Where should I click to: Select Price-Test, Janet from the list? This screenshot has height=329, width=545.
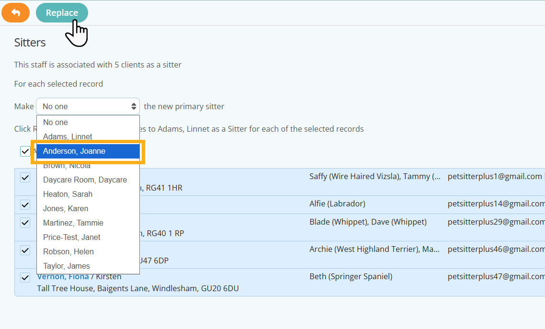[x=71, y=237]
